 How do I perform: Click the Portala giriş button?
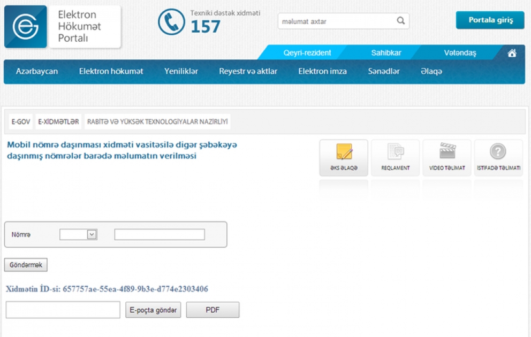pos(490,20)
